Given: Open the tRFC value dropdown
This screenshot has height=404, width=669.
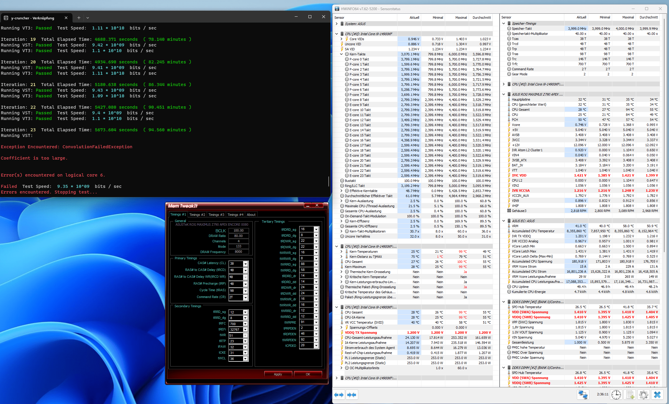Looking at the screenshot, I should click(245, 324).
